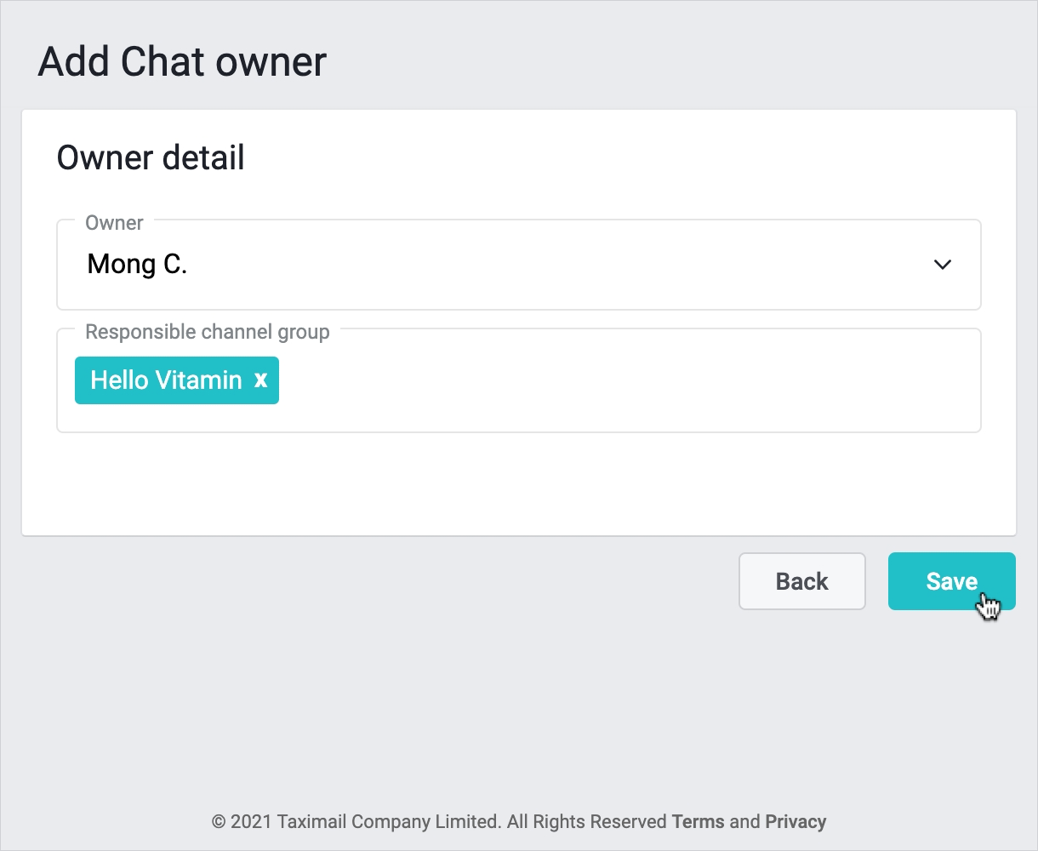Click the Owner field label
Screen dimensions: 1038x851
(114, 223)
